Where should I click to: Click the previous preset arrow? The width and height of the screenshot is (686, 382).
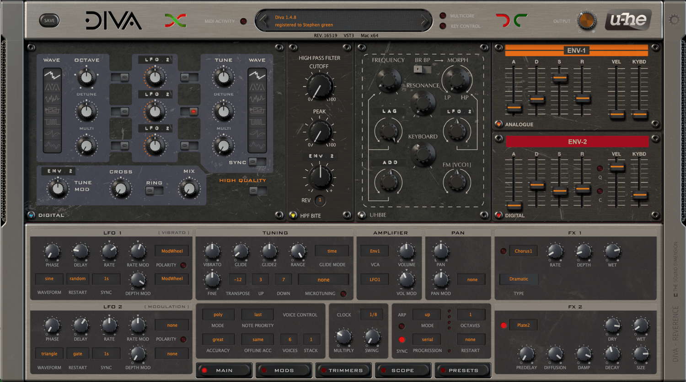click(263, 21)
